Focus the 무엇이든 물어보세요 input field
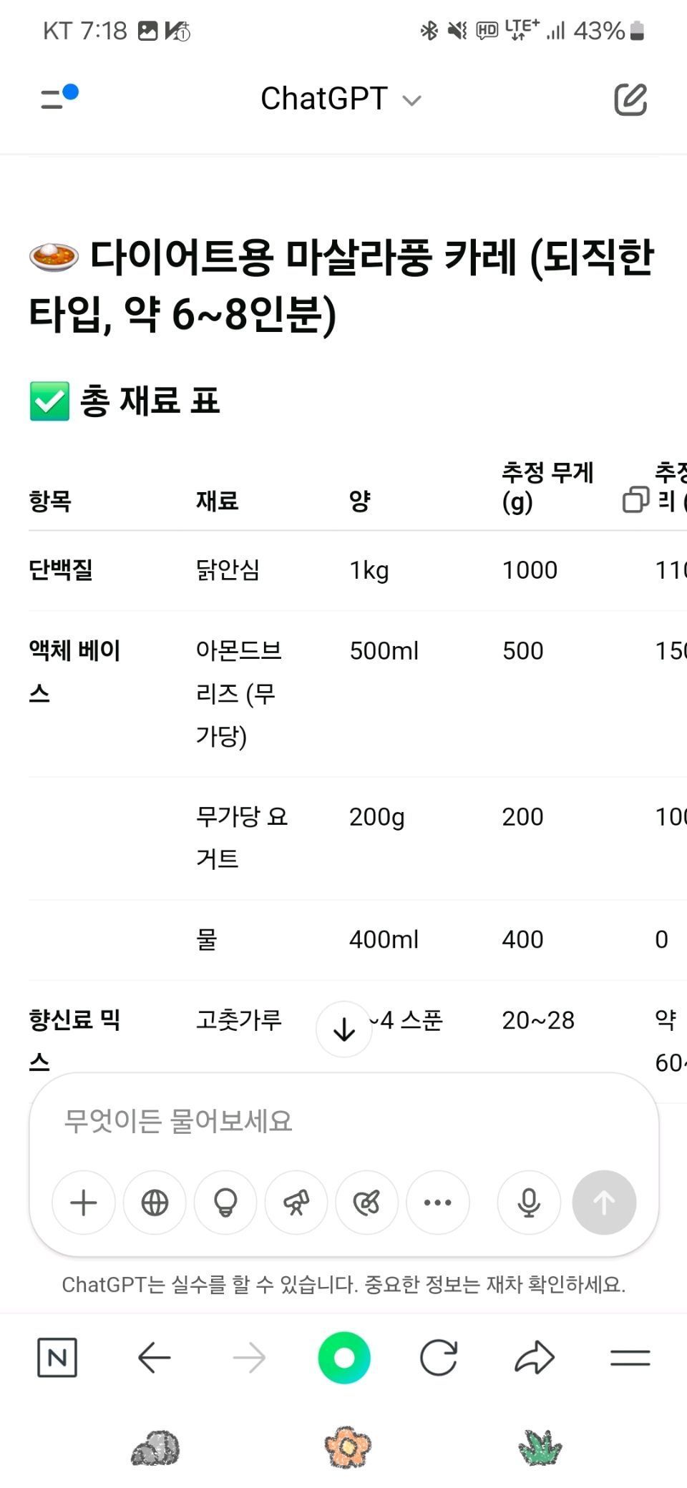 point(343,1121)
